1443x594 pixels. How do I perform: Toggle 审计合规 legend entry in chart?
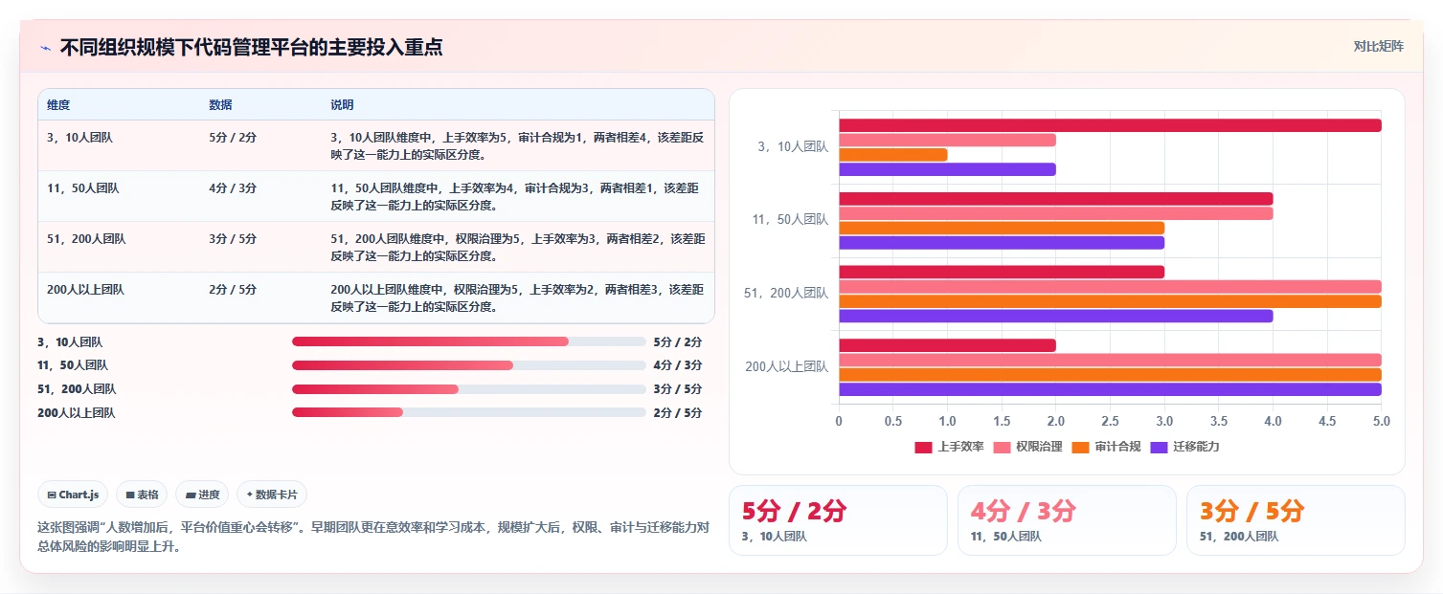(x=1107, y=447)
